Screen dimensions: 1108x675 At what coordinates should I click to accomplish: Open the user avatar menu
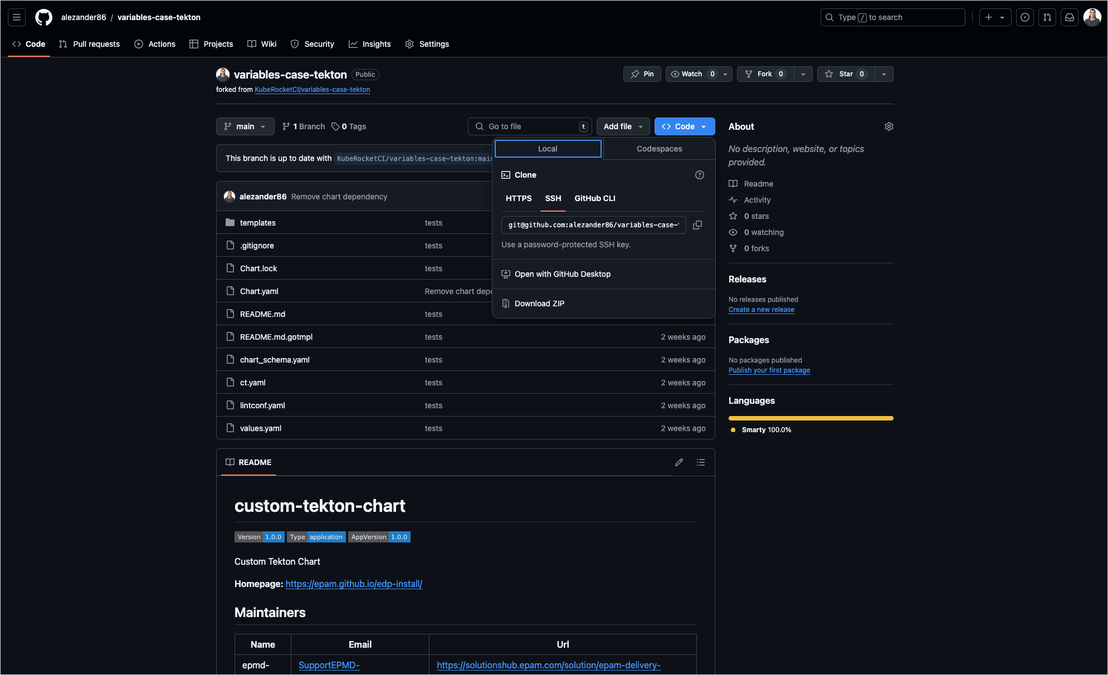1092,17
